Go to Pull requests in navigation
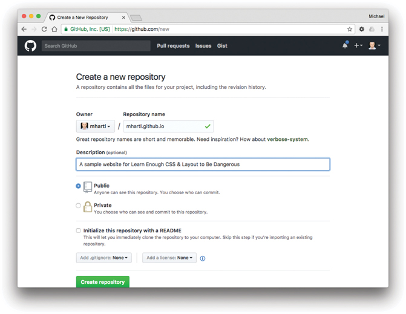 [173, 46]
